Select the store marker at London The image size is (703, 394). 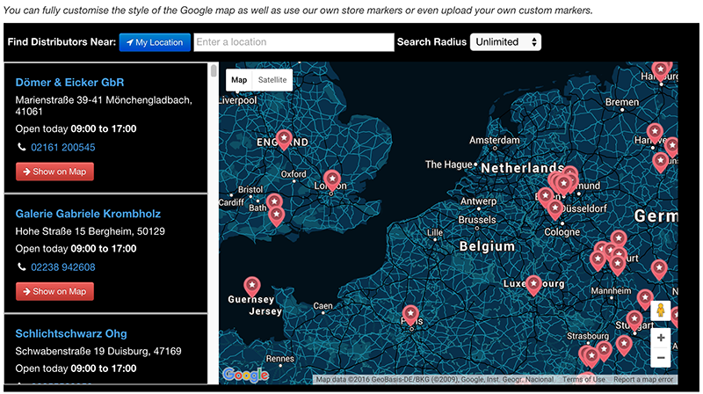click(x=332, y=180)
